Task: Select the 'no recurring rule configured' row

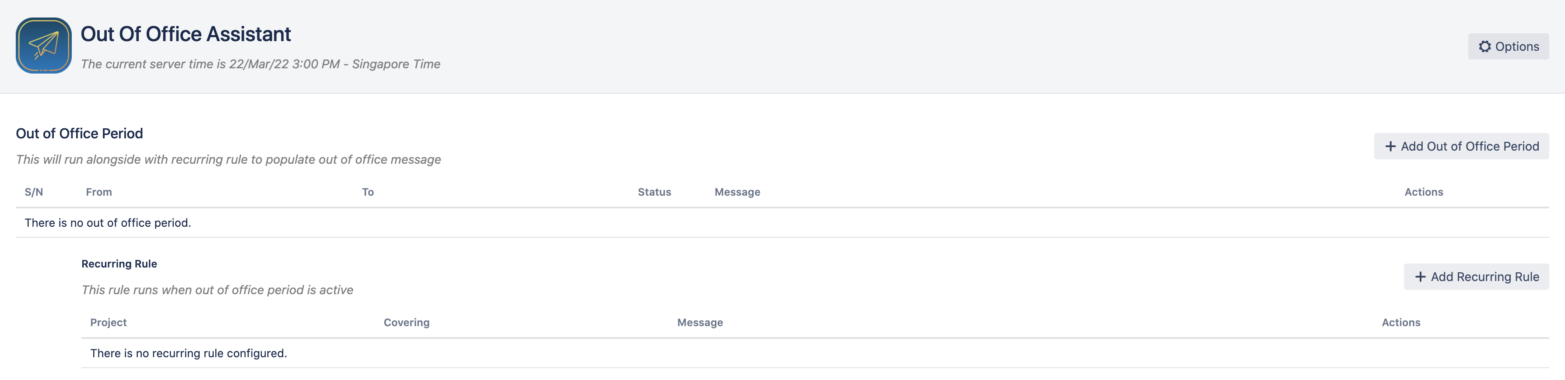Action: (x=188, y=353)
